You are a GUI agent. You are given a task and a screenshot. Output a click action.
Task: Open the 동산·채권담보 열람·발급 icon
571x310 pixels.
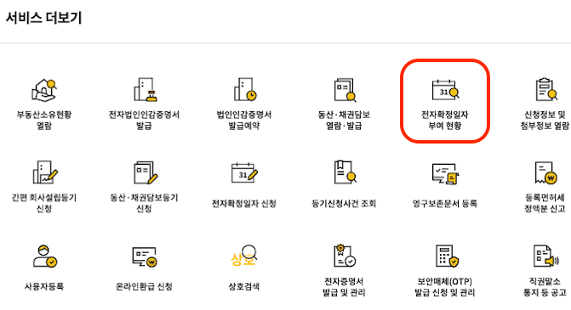pos(345,90)
